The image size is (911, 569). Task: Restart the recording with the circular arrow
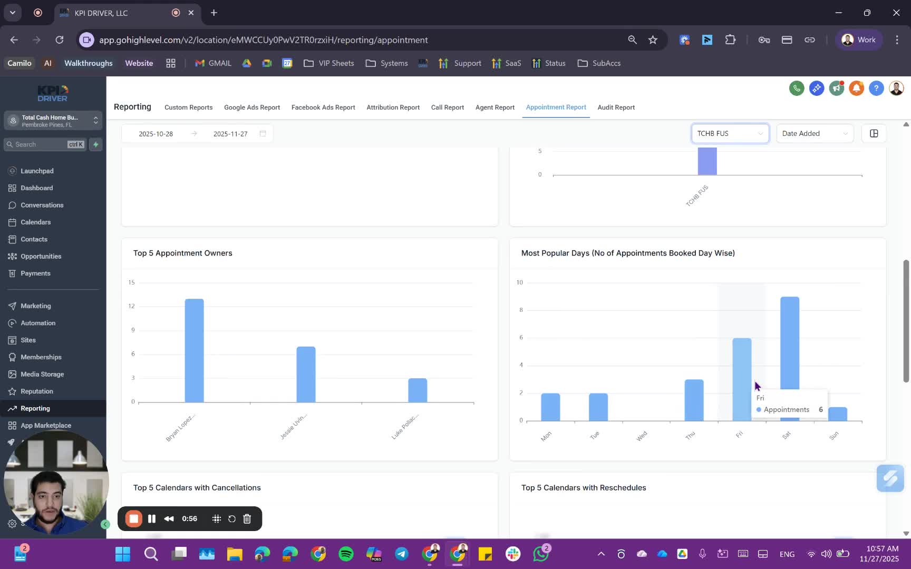231,519
